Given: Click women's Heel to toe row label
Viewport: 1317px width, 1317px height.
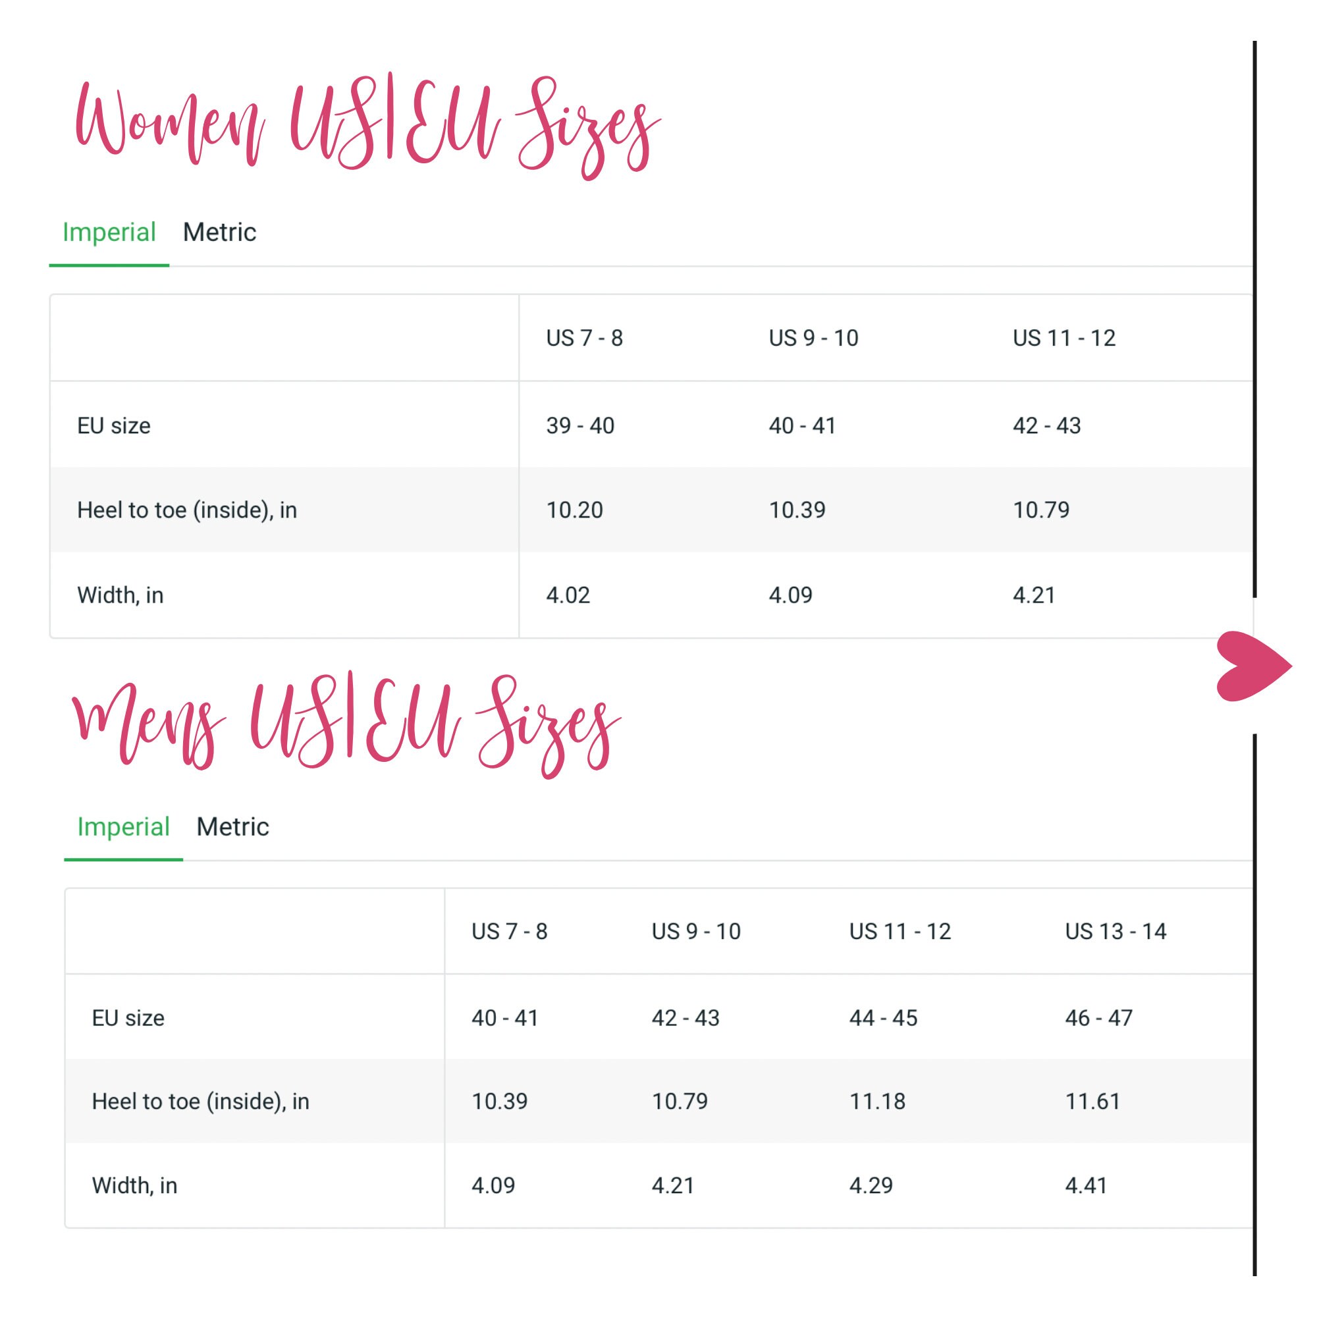Looking at the screenshot, I should point(187,510).
